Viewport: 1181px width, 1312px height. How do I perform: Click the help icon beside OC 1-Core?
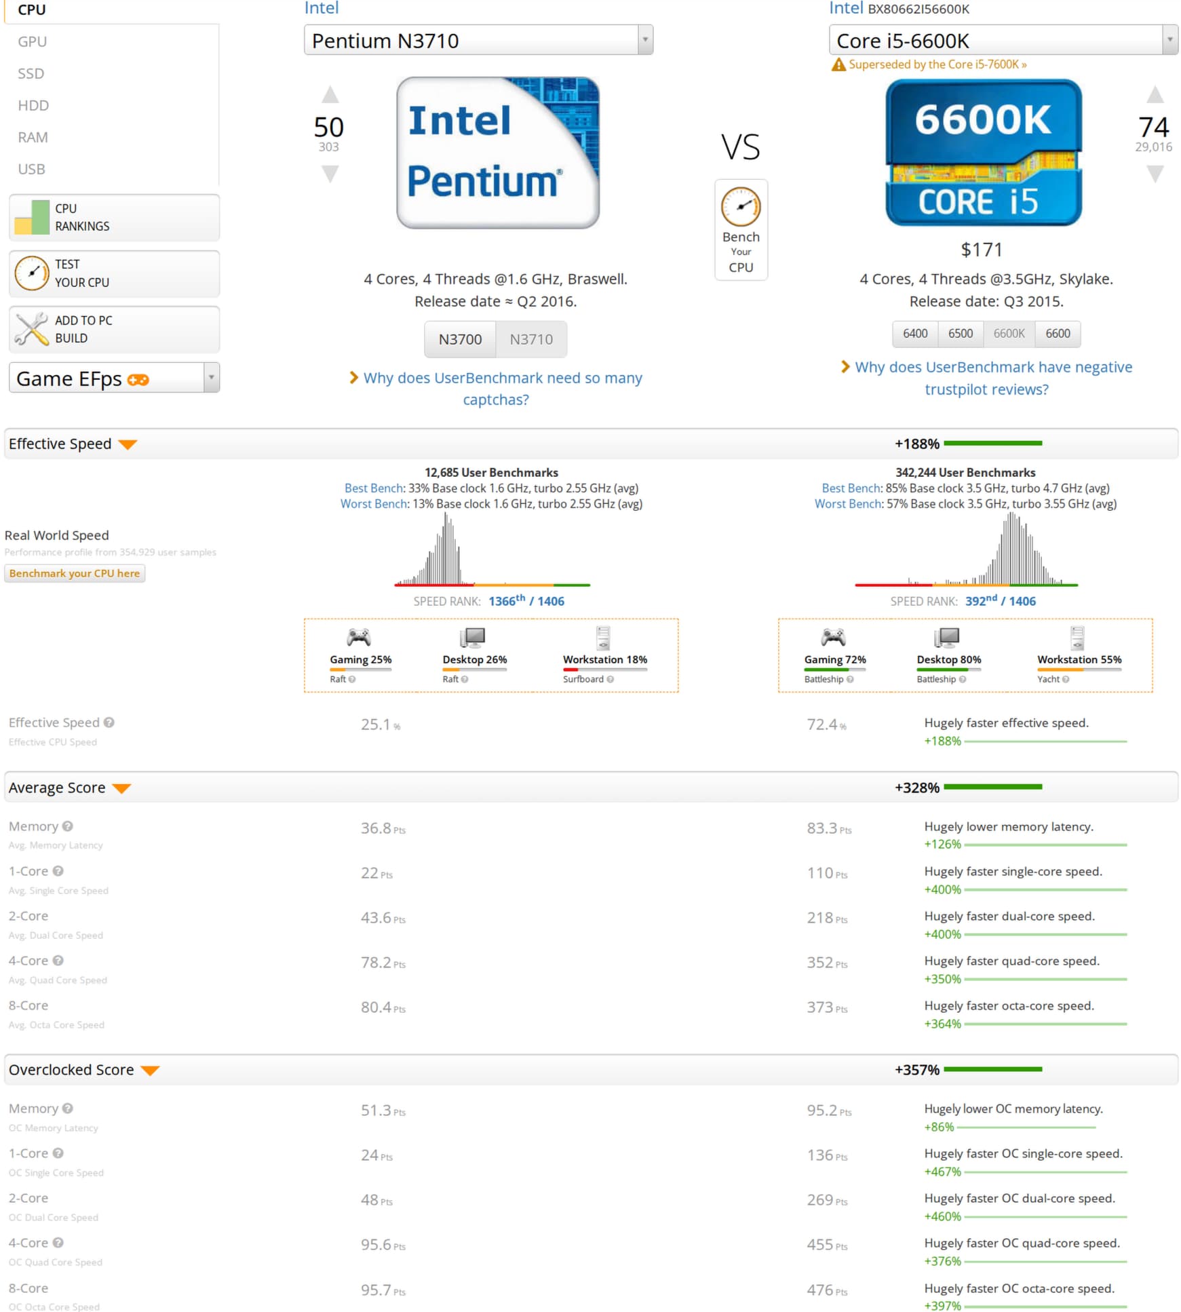(58, 1153)
